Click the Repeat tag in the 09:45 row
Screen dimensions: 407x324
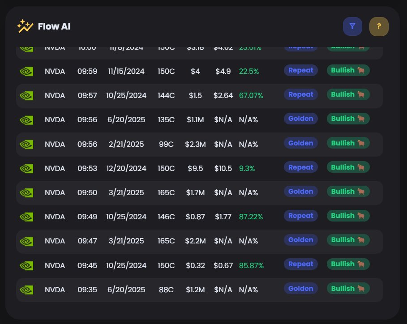tap(301, 264)
